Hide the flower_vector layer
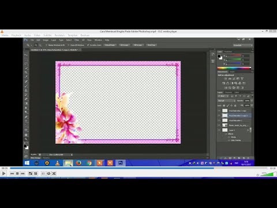277x208 pixels. (x=219, y=125)
